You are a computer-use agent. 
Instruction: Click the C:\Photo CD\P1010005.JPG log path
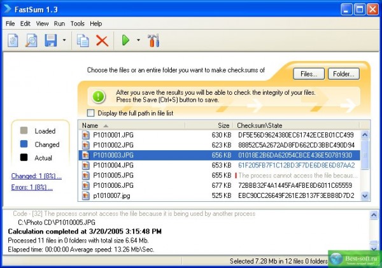pyautogui.click(x=57, y=222)
